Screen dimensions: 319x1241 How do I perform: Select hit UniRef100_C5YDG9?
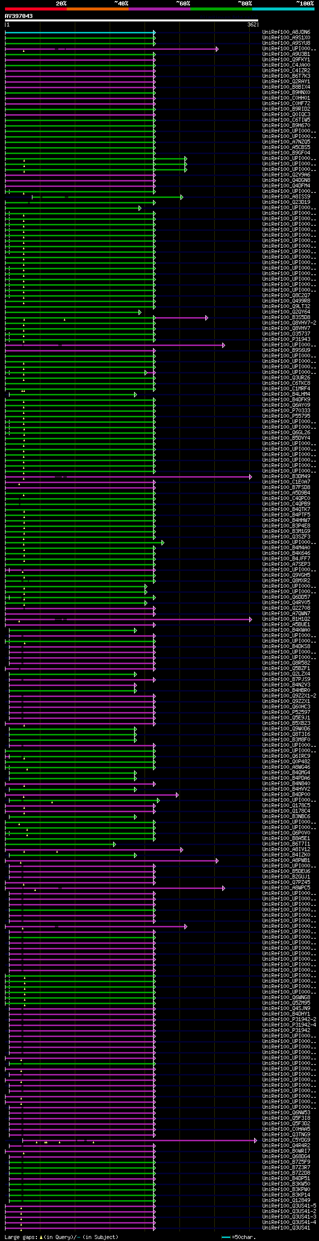pyautogui.click(x=286, y=1140)
